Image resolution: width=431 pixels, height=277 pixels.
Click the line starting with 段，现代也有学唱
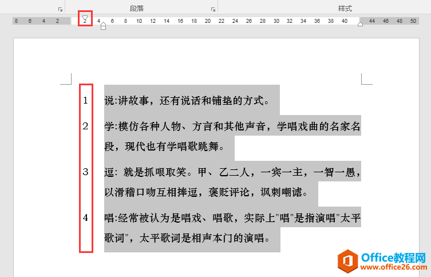click(164, 147)
